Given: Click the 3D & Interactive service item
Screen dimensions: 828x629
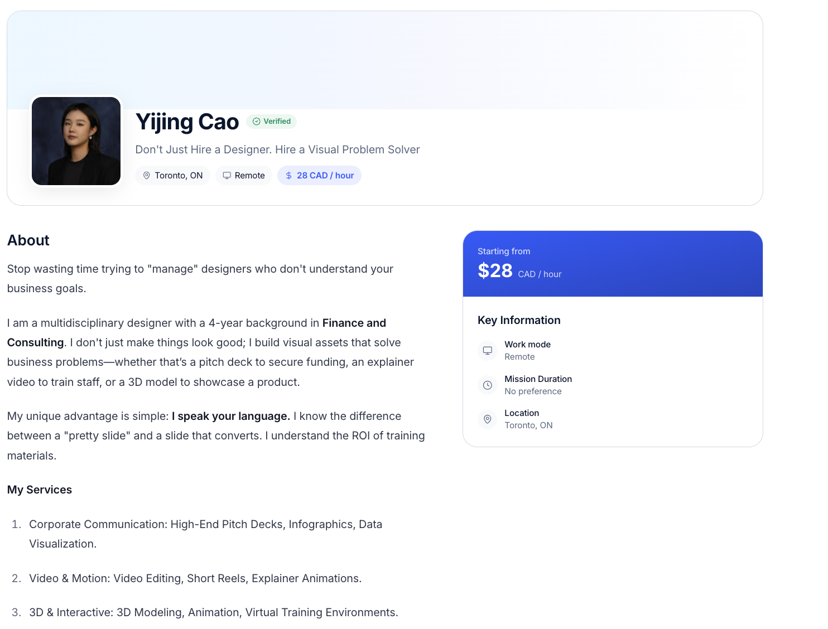Looking at the screenshot, I should [x=213, y=612].
